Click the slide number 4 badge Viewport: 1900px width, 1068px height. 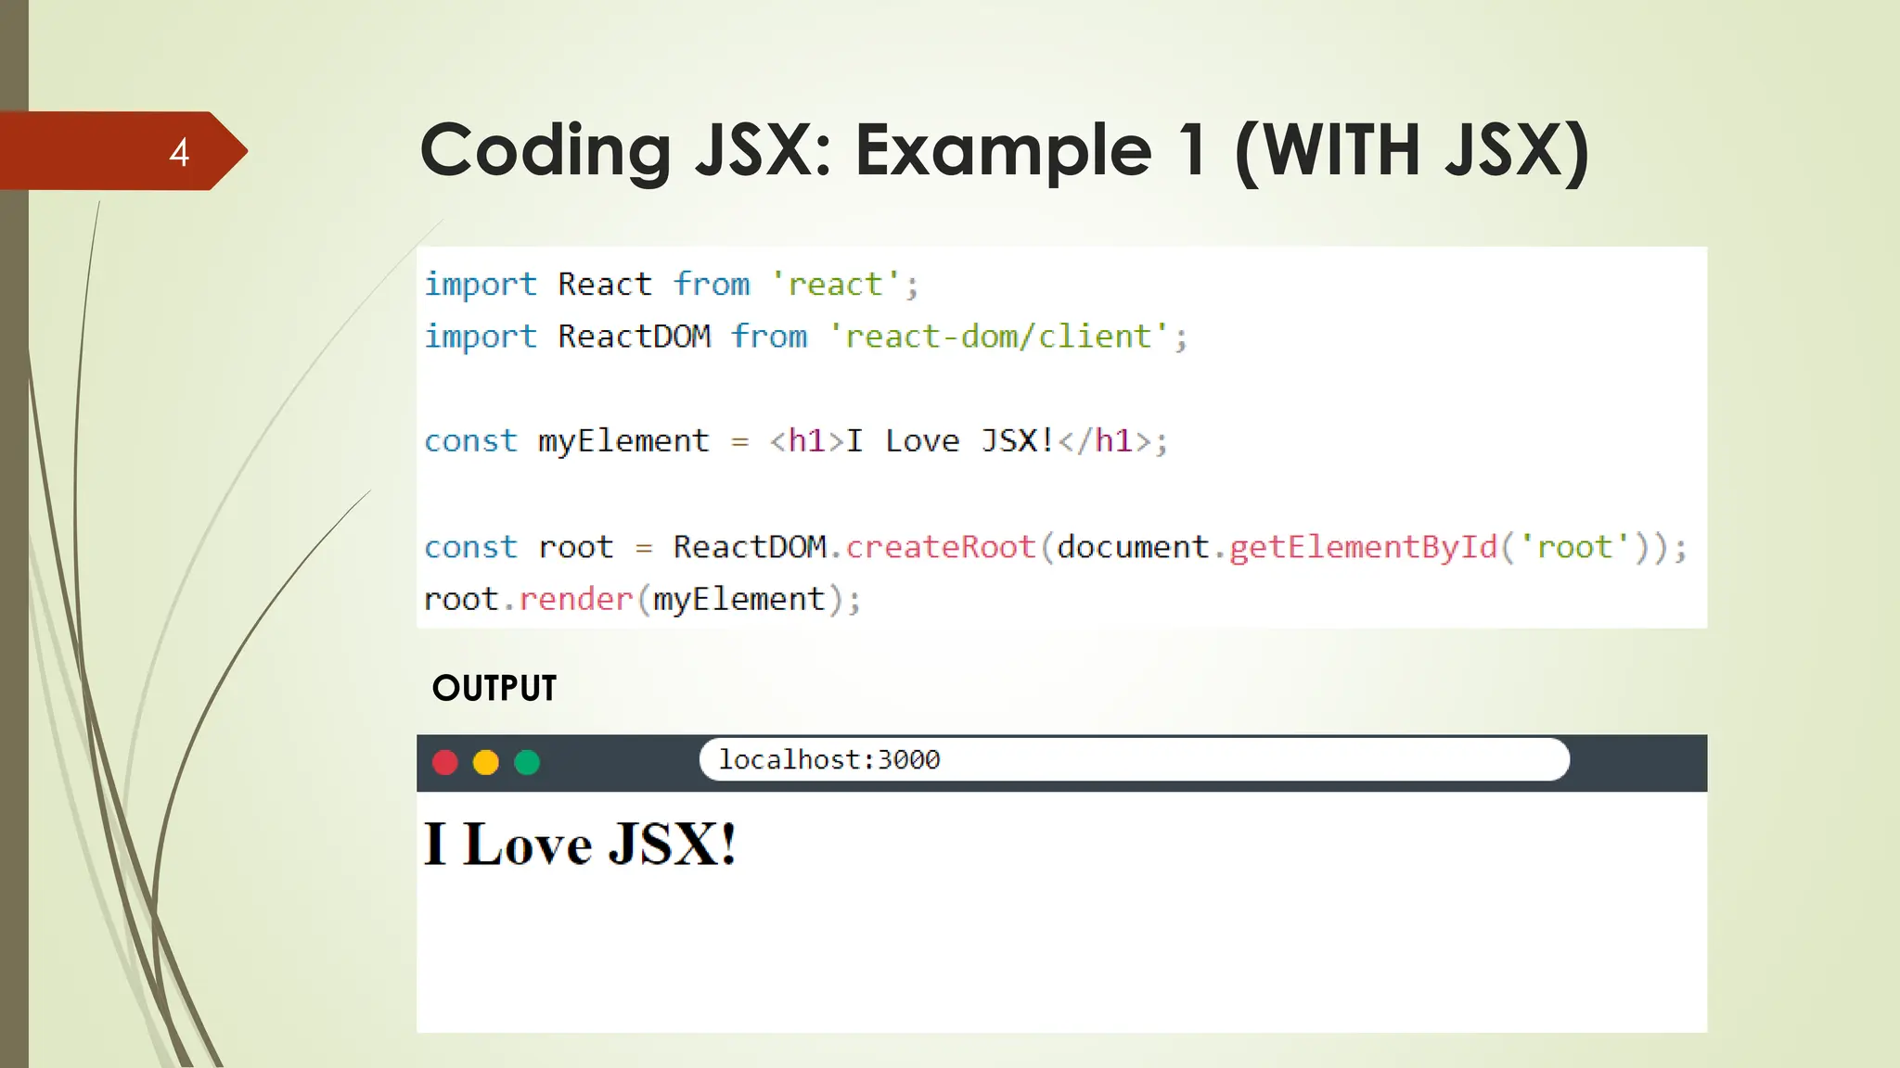click(x=123, y=151)
